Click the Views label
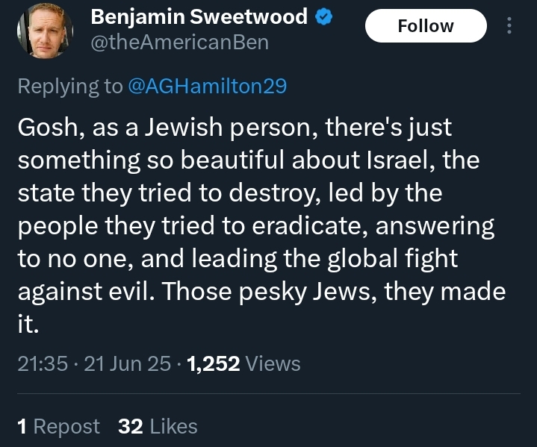537x447 pixels. 273,363
